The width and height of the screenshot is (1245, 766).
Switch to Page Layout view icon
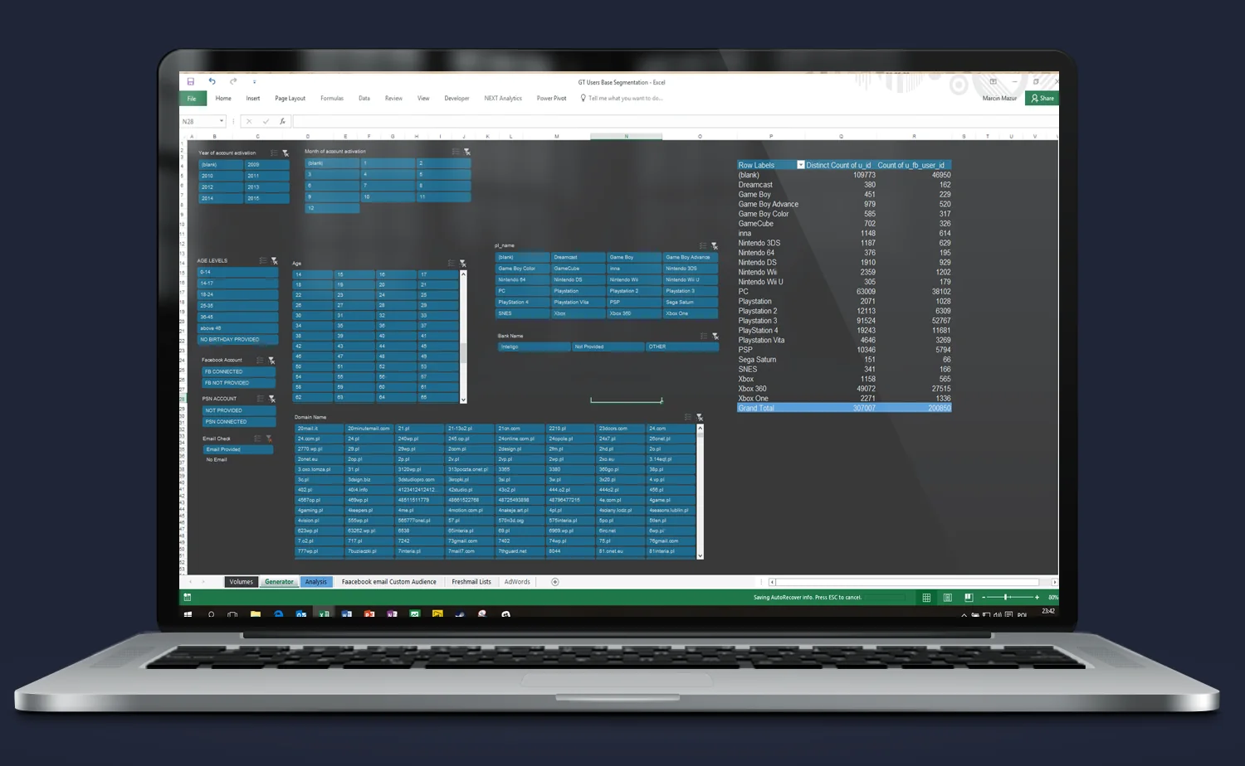947,598
